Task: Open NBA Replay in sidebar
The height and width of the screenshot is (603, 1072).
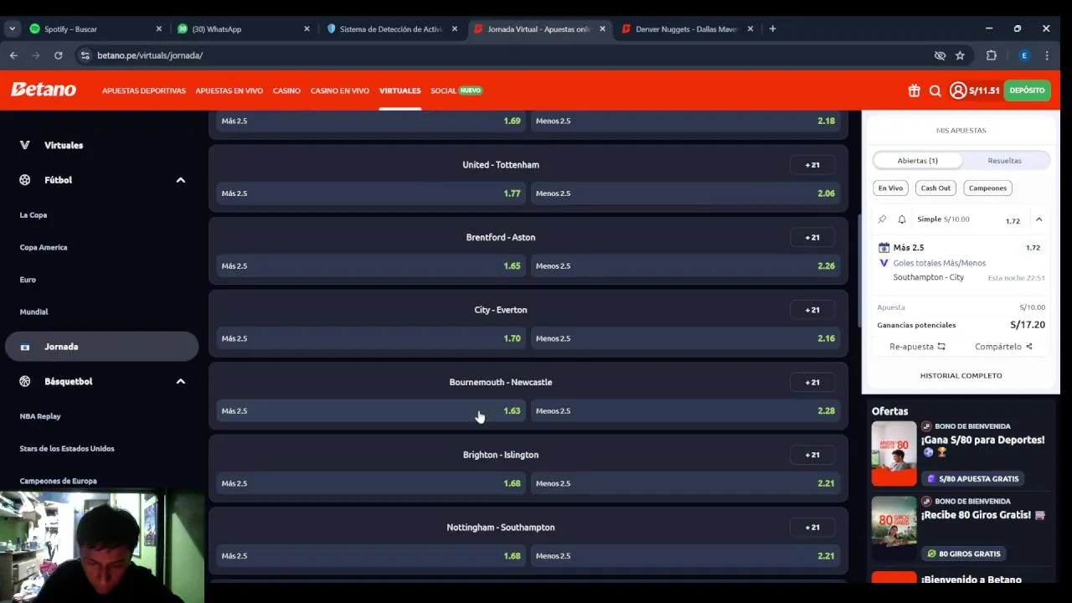Action: point(40,416)
